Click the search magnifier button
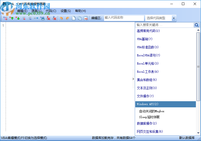201x141 pixels. (x=197, y=25)
